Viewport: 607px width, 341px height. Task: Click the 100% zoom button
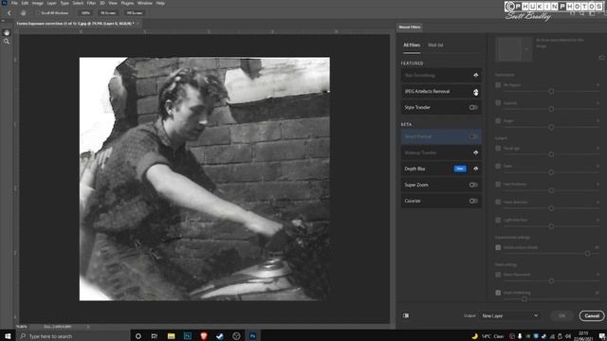click(85, 12)
